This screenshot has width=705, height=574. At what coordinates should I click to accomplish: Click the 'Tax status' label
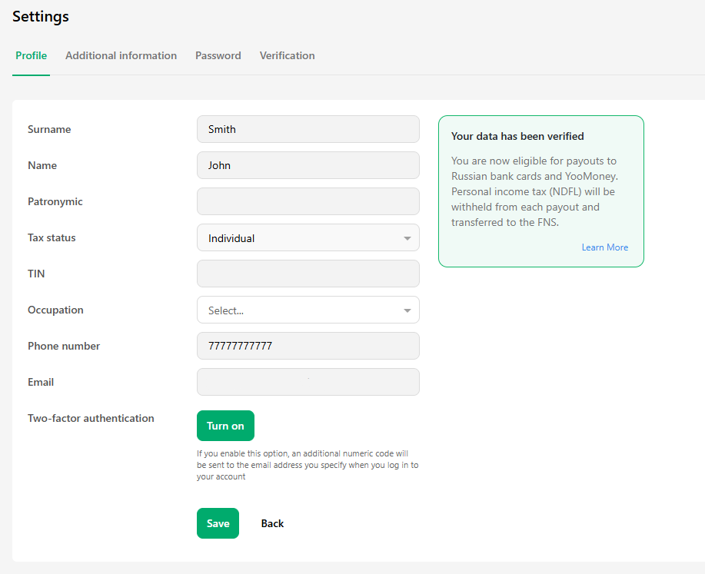coord(52,237)
